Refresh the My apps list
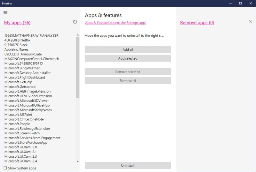Image resolution: width=256 pixels, height=172 pixels. (x=75, y=22)
